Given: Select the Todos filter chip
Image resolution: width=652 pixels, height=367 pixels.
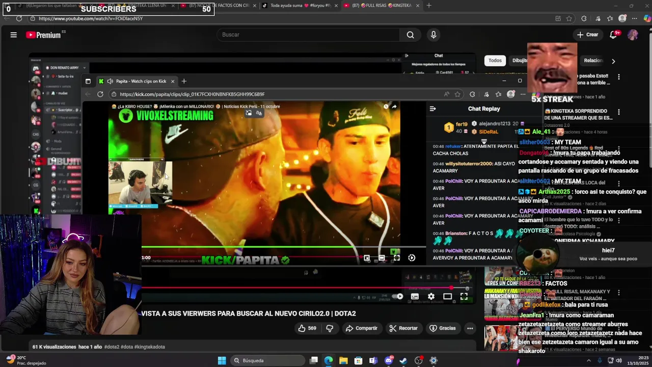Looking at the screenshot, I should click(x=495, y=60).
